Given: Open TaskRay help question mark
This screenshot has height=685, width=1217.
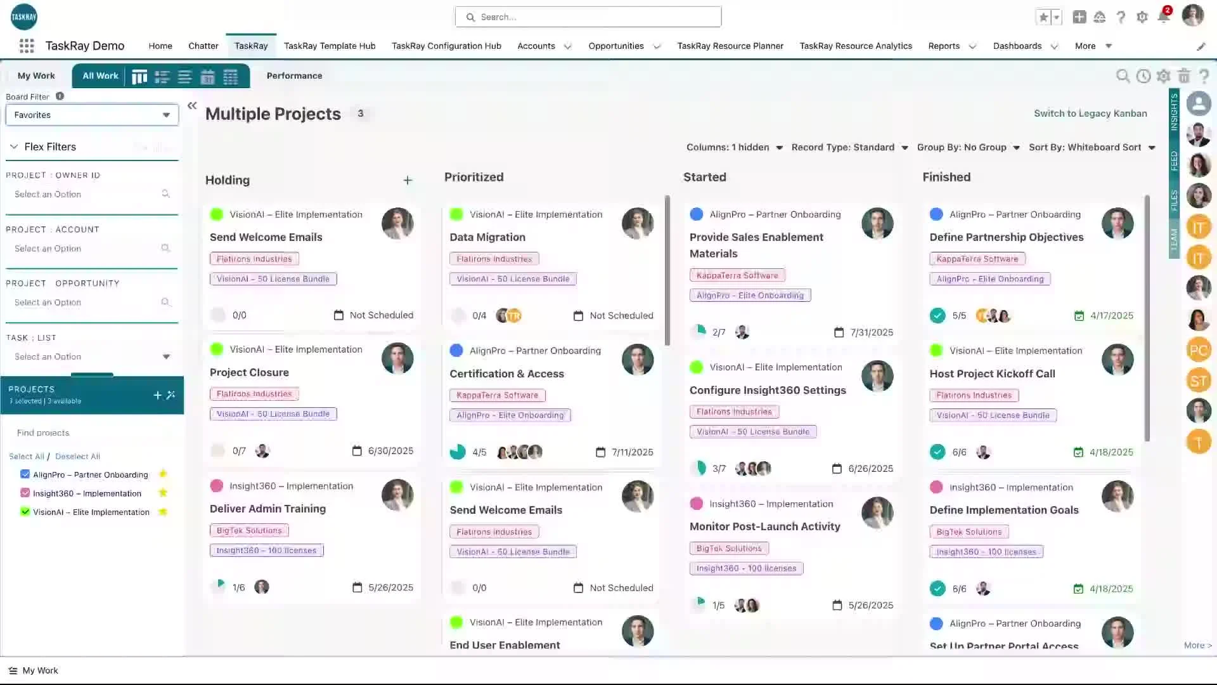Looking at the screenshot, I should [1204, 76].
